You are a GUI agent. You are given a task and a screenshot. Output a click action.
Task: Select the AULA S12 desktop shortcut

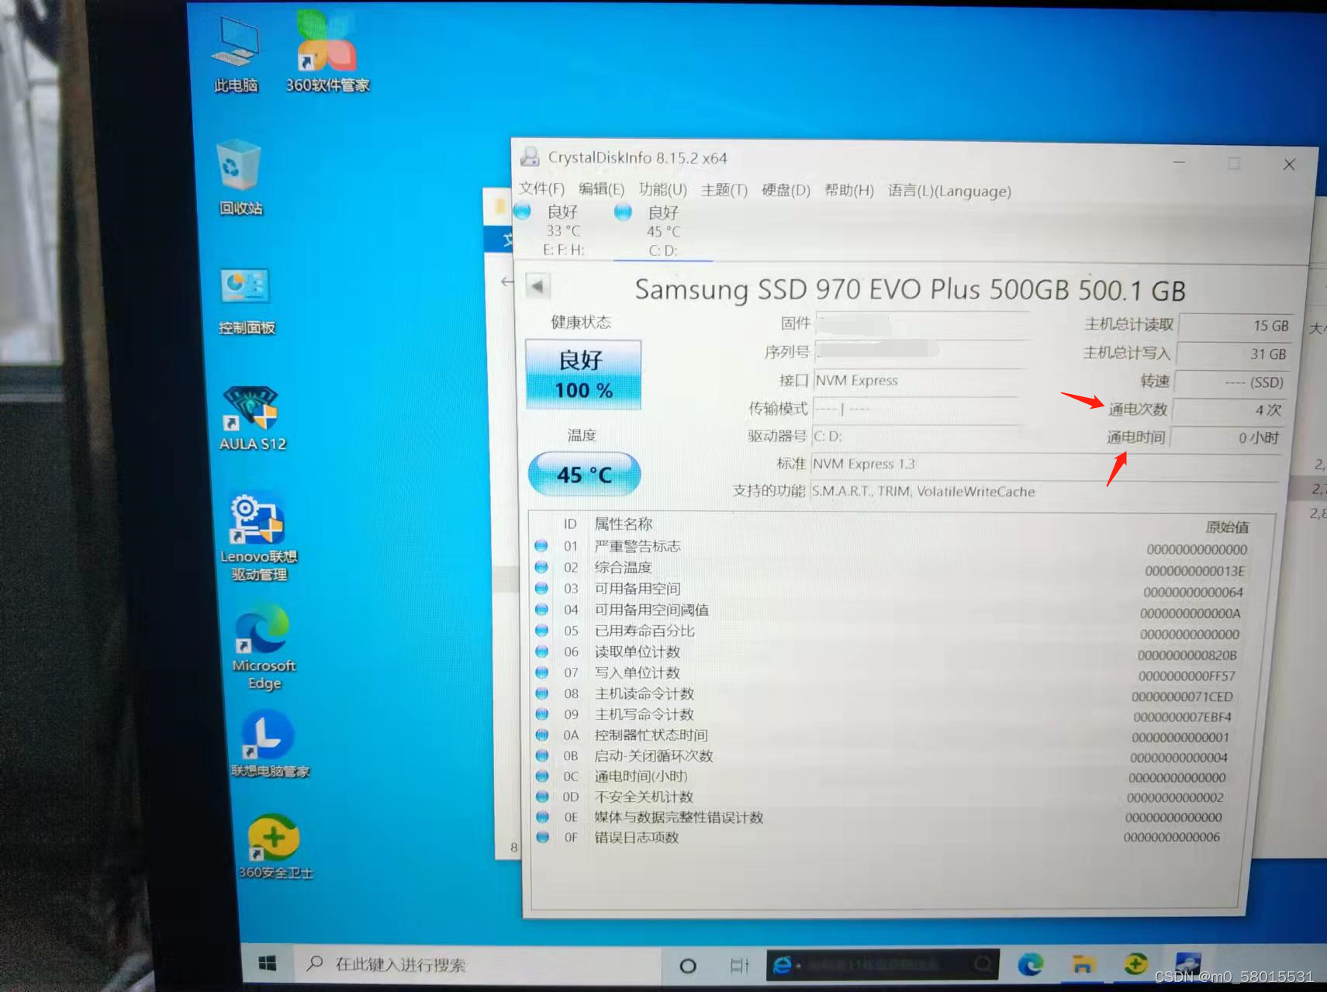pos(252,419)
